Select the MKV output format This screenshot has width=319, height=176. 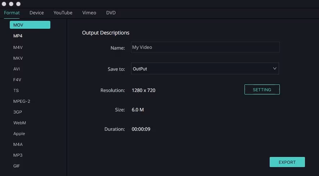(x=18, y=58)
